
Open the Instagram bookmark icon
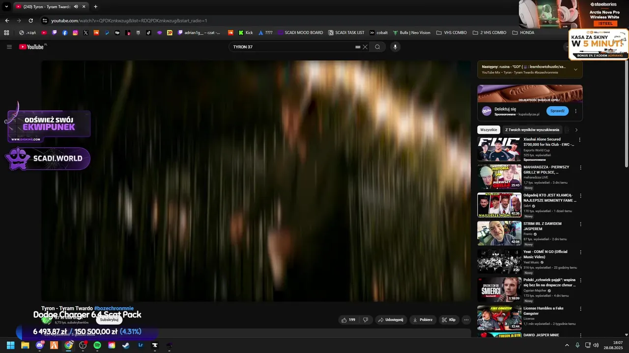coord(75,33)
